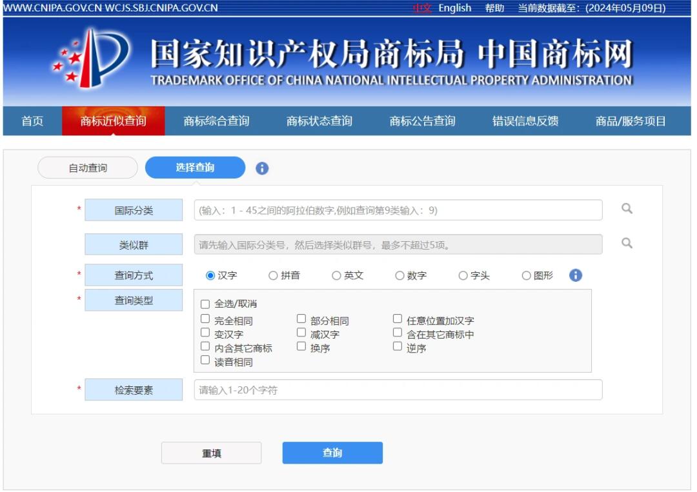The image size is (697, 492).
Task: Select the 拼音 radio button
Action: 273,276
